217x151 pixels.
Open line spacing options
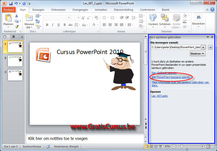[x=133, y=18]
